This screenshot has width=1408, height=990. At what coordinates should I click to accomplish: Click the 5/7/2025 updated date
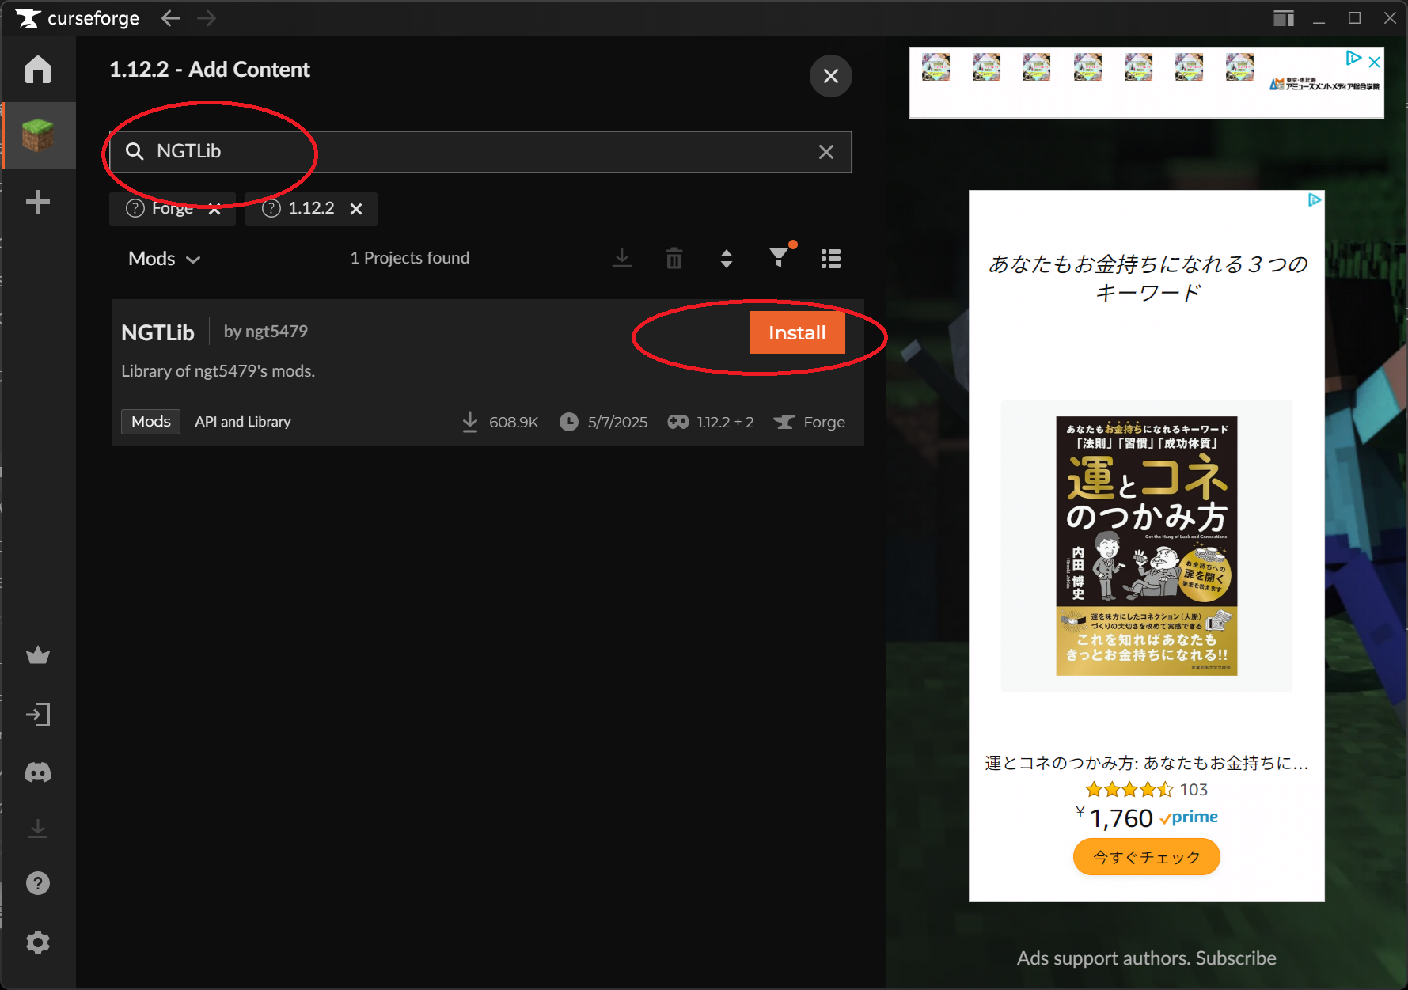pos(617,423)
